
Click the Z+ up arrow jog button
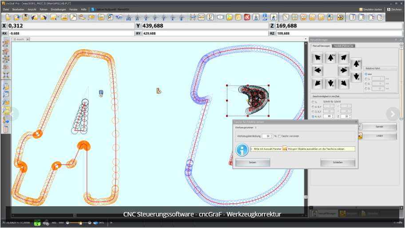[356, 63]
